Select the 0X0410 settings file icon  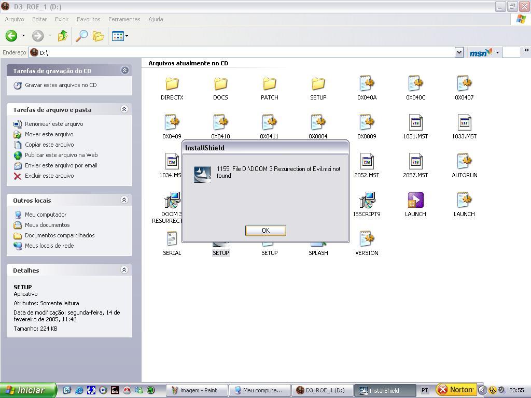(x=220, y=122)
